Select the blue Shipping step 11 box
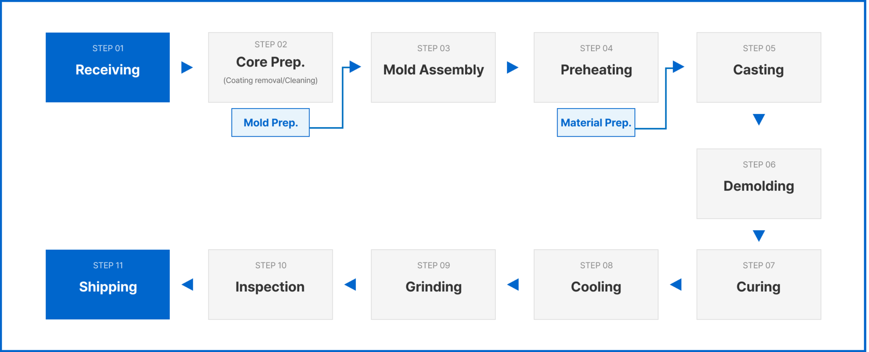 [108, 285]
